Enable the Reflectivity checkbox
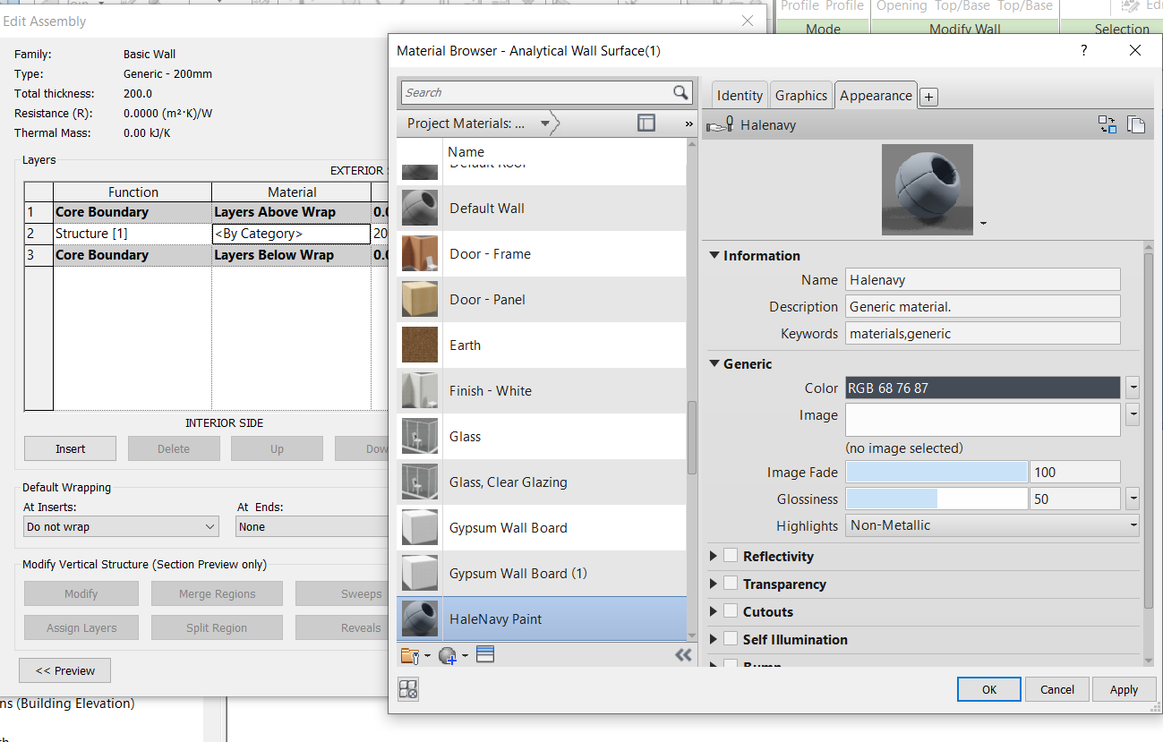The width and height of the screenshot is (1163, 742). coord(731,557)
